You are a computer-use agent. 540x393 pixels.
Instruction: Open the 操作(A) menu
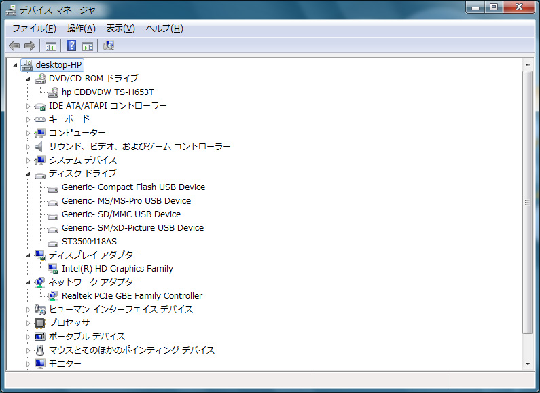[81, 29]
